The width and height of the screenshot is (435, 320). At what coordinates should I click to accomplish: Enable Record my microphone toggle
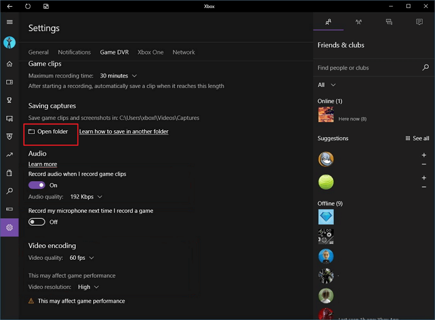[x=37, y=222]
